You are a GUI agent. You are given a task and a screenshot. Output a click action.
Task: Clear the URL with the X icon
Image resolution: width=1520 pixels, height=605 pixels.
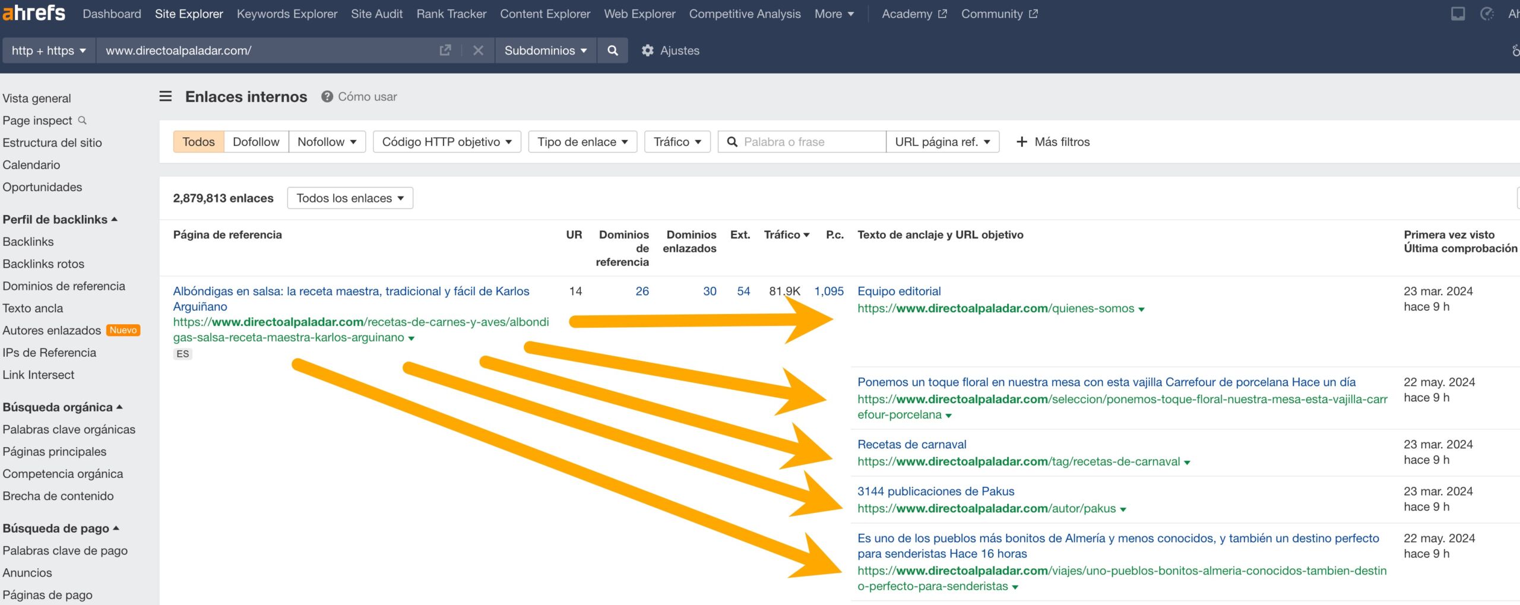[478, 50]
